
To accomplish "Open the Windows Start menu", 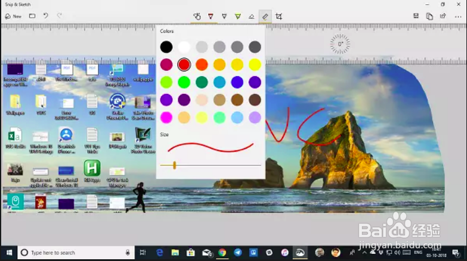I will click(9, 253).
